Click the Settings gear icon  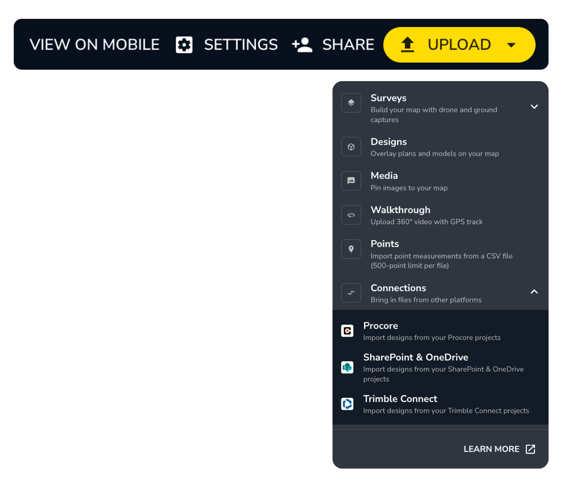point(184,44)
